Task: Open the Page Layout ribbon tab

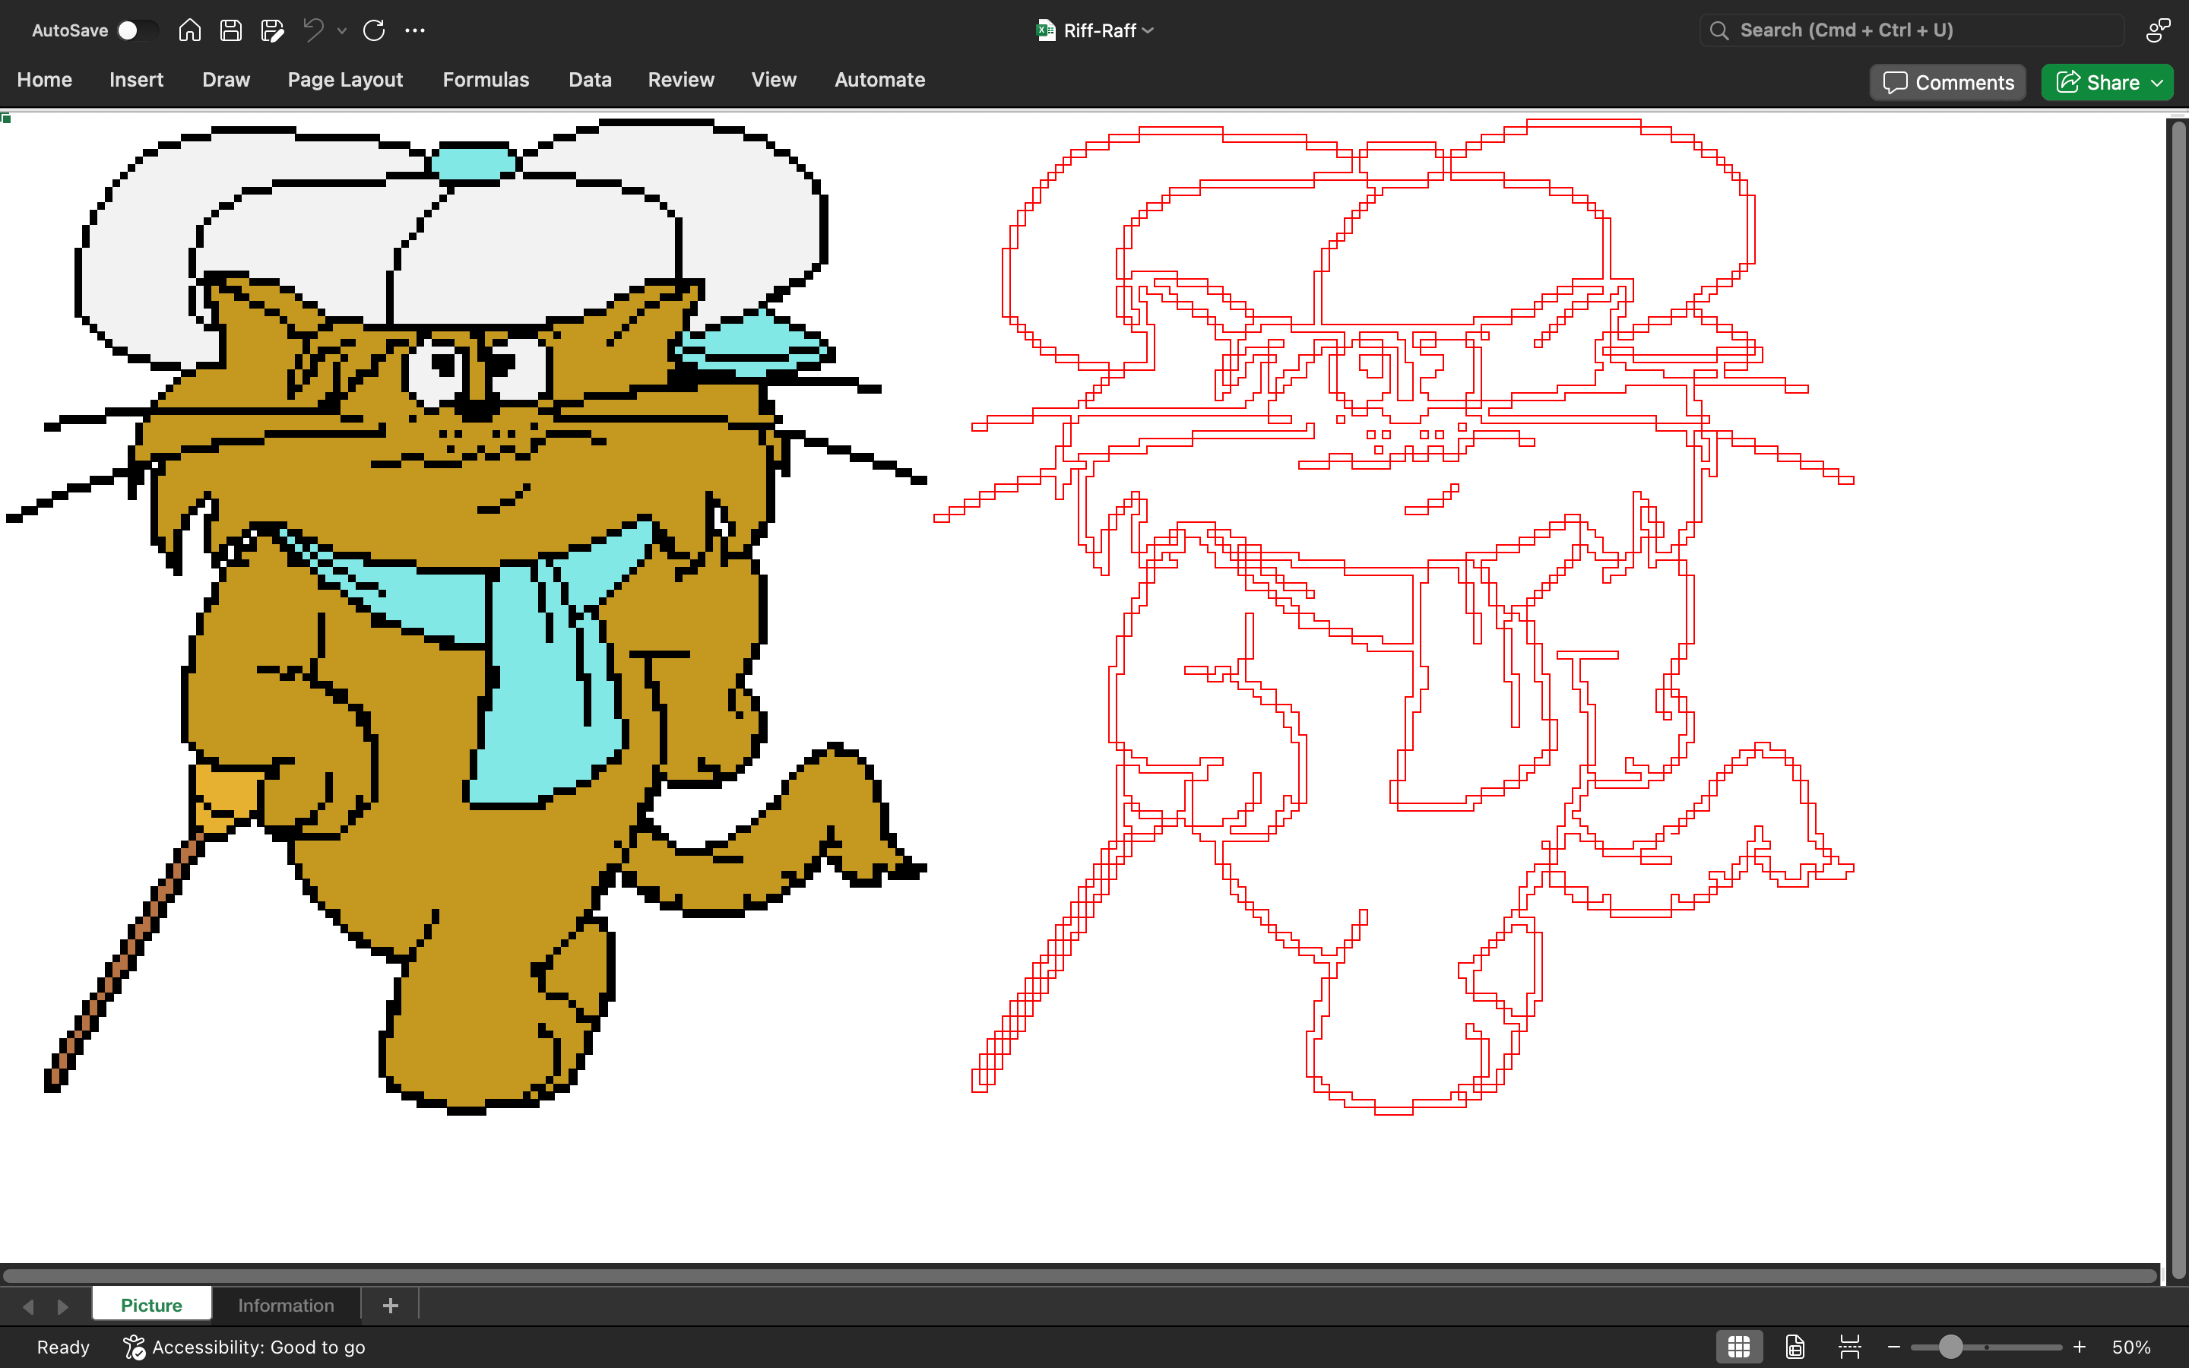Action: pyautogui.click(x=344, y=80)
